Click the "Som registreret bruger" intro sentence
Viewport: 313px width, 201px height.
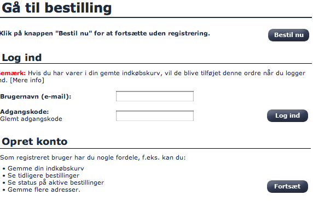coord(93,158)
